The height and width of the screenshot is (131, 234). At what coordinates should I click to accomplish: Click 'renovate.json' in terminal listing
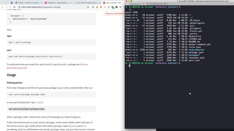tap(197, 58)
